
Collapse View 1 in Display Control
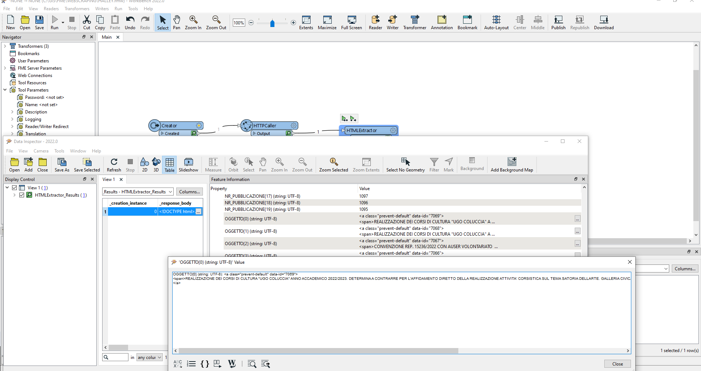tap(7, 188)
